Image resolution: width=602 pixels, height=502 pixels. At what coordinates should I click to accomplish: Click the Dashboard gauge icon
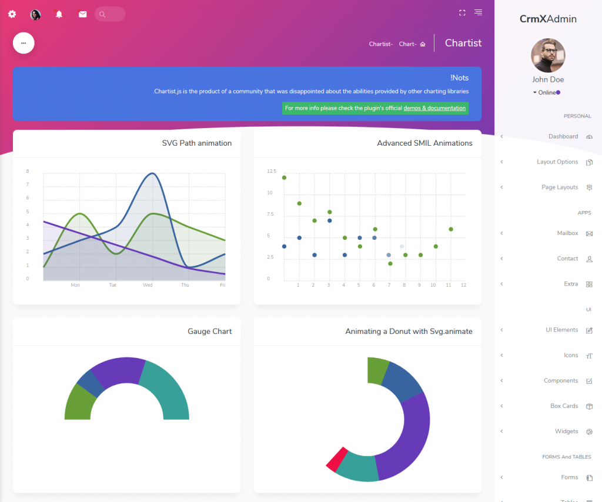pos(589,136)
